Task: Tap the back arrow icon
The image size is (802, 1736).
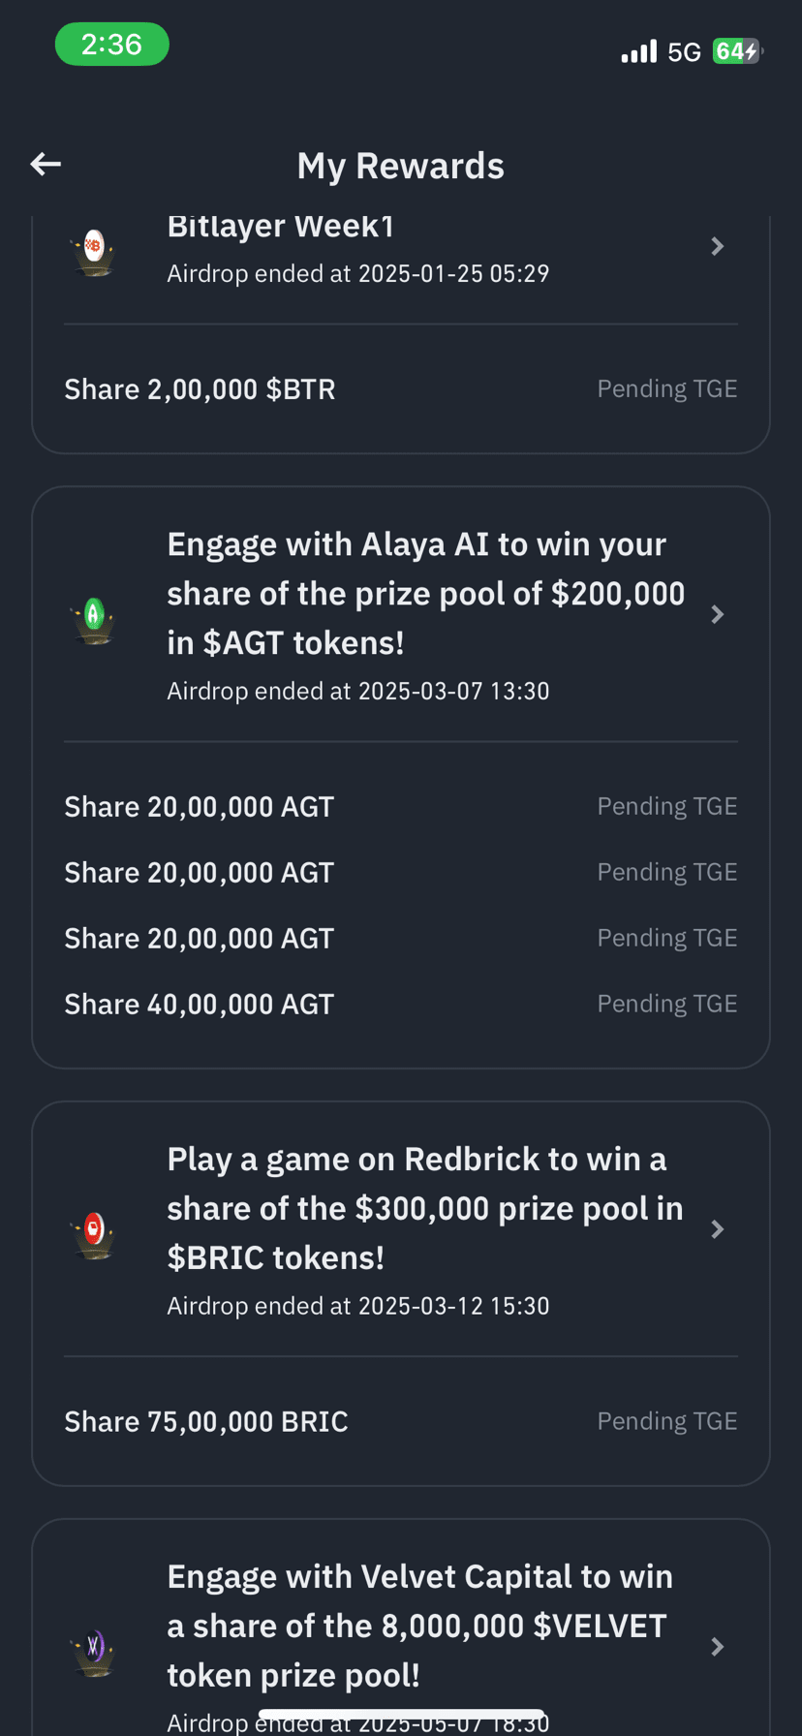Action: coord(46,165)
